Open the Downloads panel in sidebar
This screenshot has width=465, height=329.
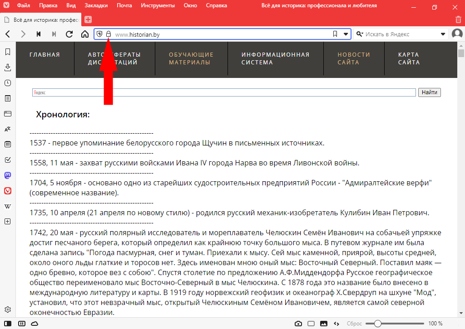tap(8, 68)
